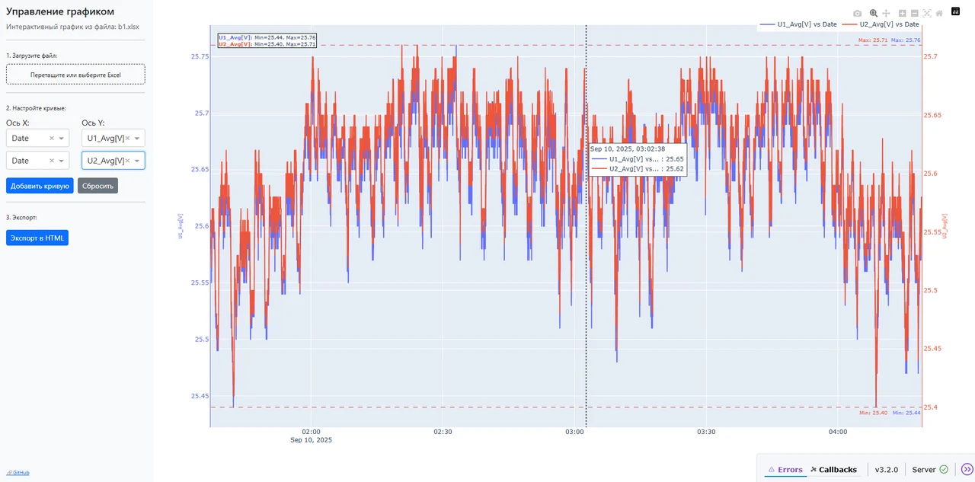Click the Excel file upload drop area
Image resolution: width=975 pixels, height=482 pixels.
[75, 75]
